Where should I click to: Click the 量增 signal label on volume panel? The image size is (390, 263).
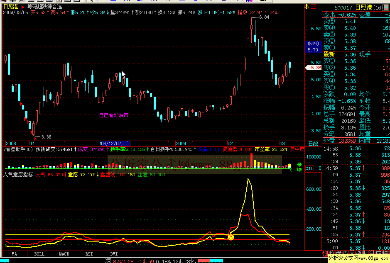(x=299, y=167)
